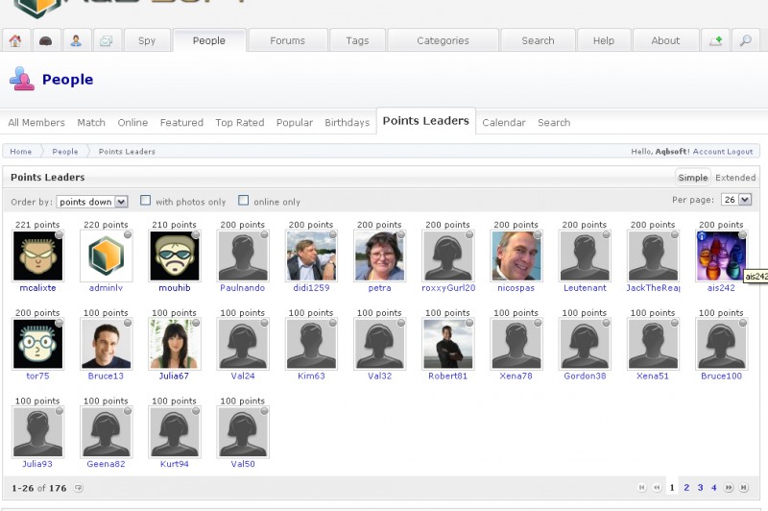Open the mcalixte profile thumbnail
The height and width of the screenshot is (511, 768).
(37, 256)
